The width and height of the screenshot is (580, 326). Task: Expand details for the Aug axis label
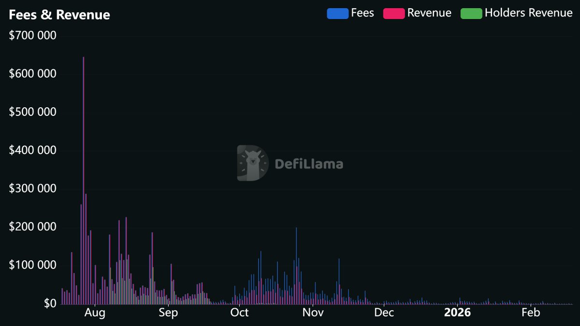click(95, 313)
